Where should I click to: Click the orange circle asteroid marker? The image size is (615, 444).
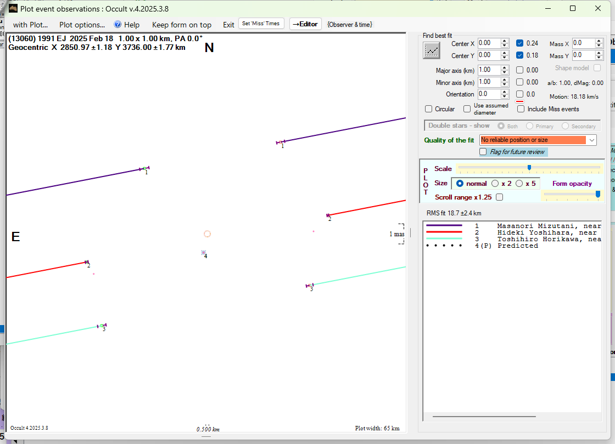click(x=207, y=234)
